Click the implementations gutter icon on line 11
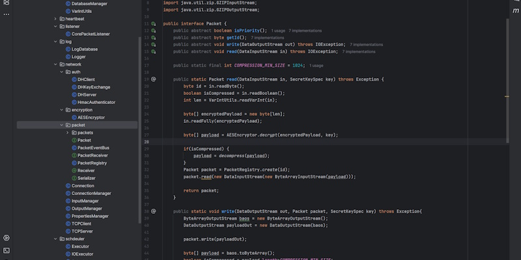521x260 pixels. click(154, 24)
